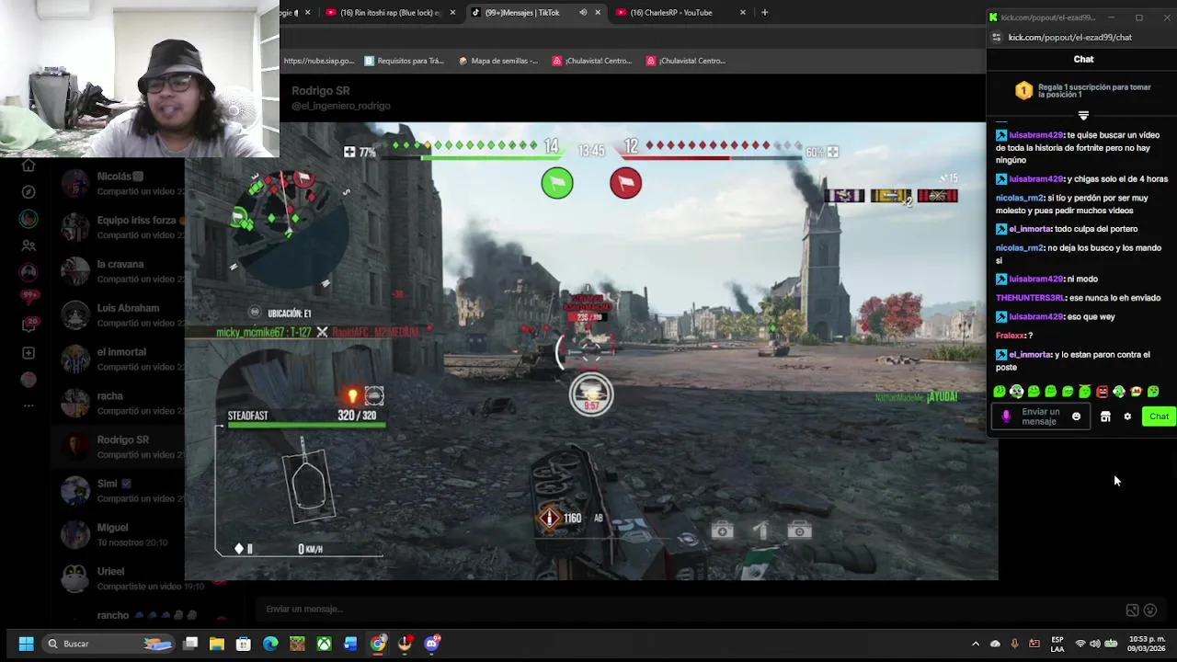Launch Microsoft Edge from taskbar

[x=270, y=644]
